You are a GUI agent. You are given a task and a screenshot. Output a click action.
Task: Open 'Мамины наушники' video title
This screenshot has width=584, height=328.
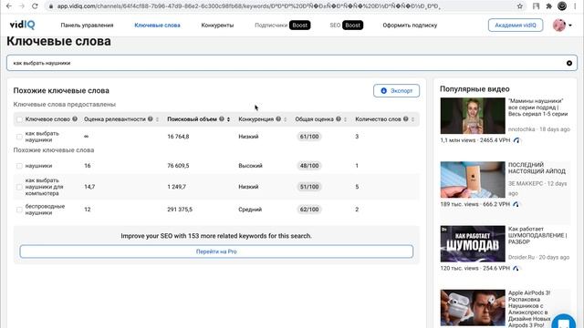(x=537, y=108)
